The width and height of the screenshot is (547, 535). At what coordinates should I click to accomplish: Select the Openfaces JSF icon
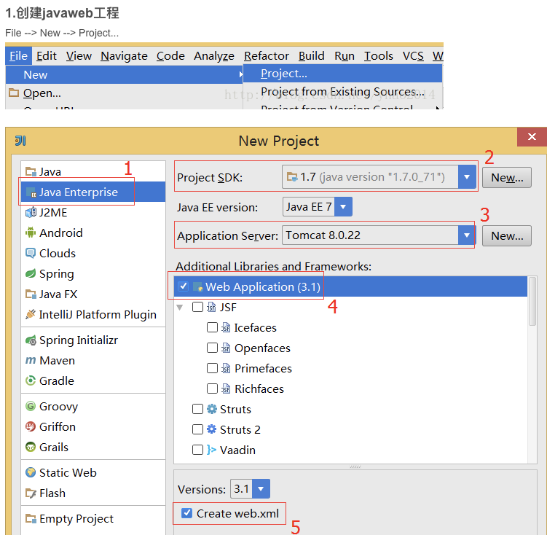pos(226,348)
